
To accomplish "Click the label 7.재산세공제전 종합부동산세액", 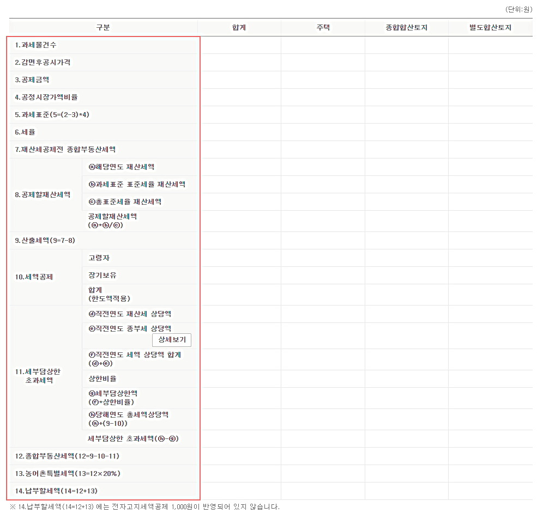I will point(65,149).
